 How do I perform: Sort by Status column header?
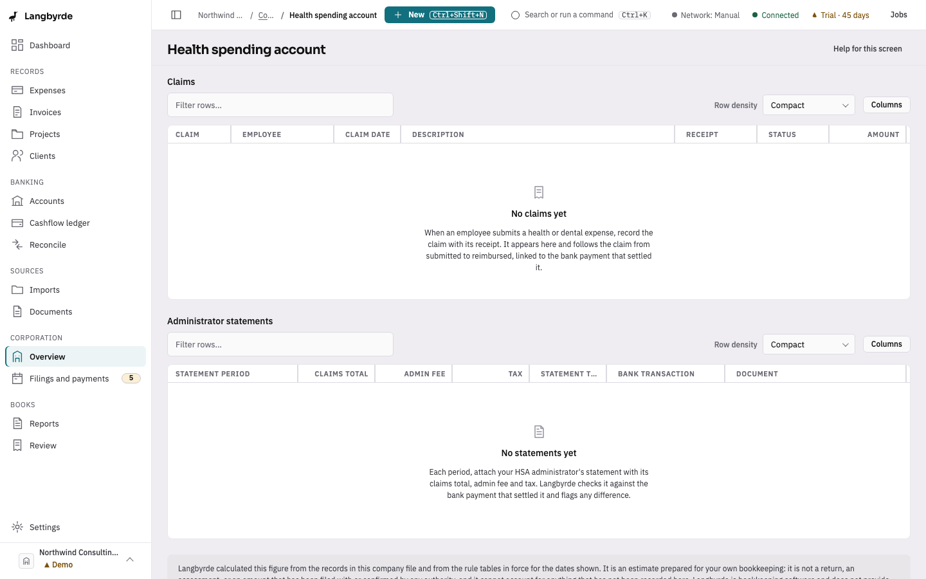[x=793, y=134]
